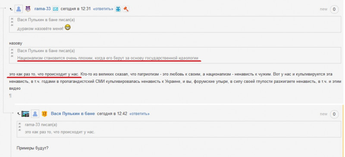The height and width of the screenshot is (157, 345).
Task: Click the quoted text дураком назовёте меня!
Action: [x=40, y=28]
